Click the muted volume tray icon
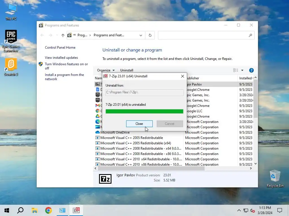The height and width of the screenshot is (216, 289). tap(253, 210)
